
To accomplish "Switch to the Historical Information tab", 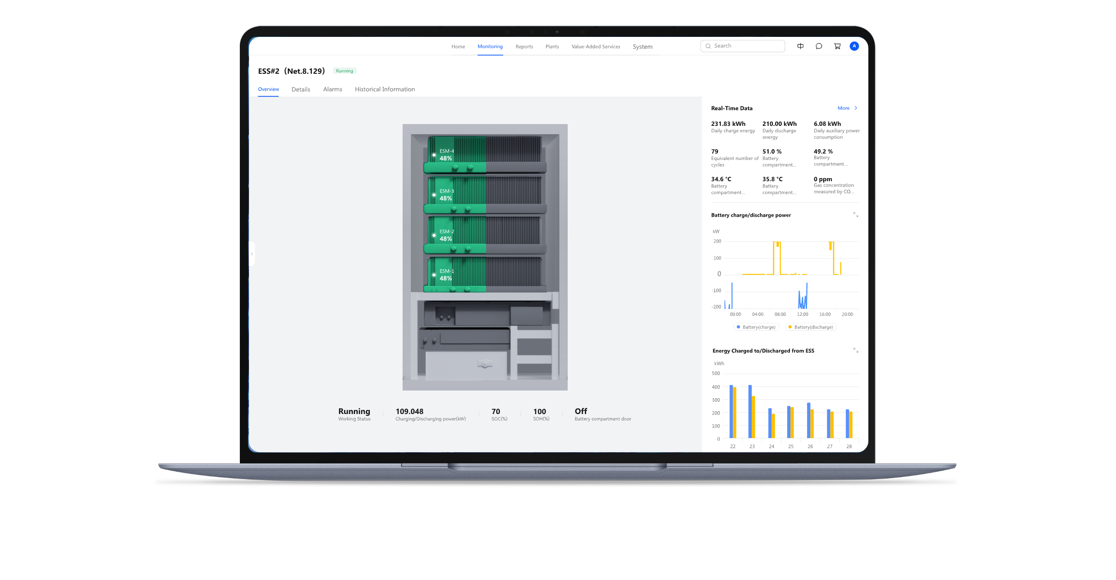I will 385,89.
